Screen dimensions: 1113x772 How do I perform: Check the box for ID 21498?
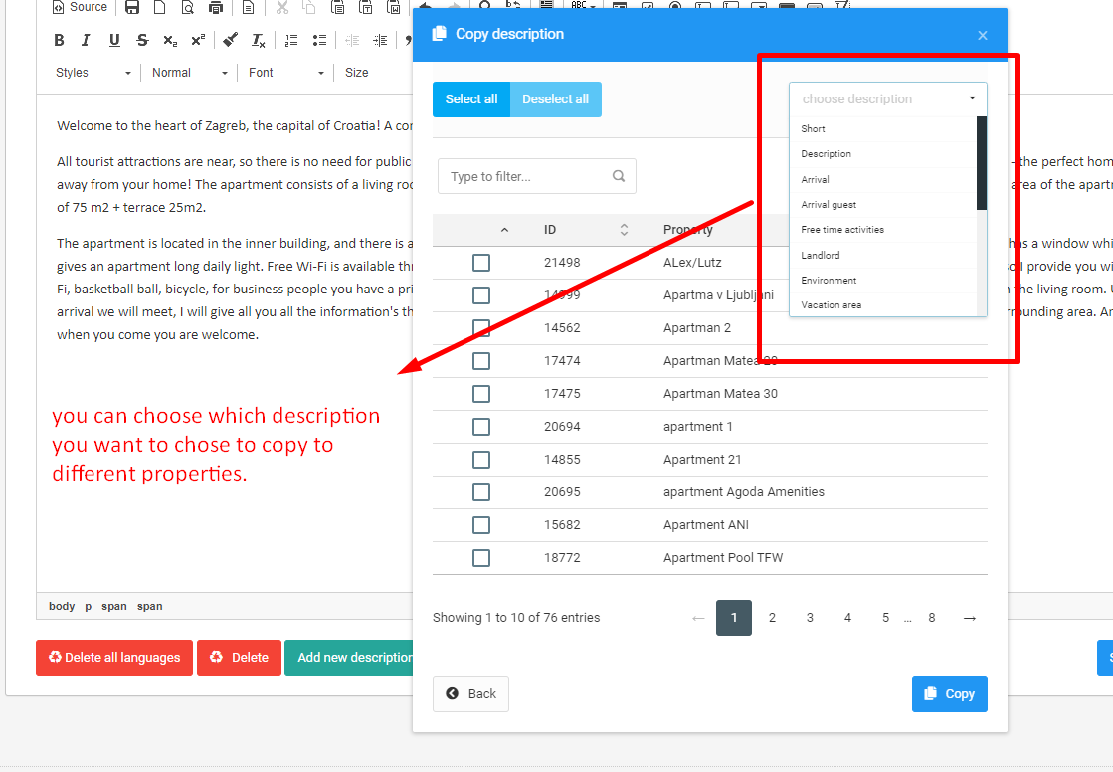[481, 263]
